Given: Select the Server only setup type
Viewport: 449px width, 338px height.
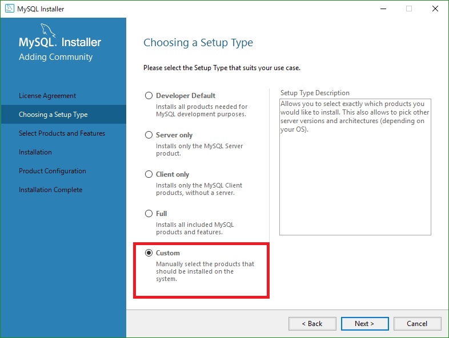Looking at the screenshot, I should (149, 135).
